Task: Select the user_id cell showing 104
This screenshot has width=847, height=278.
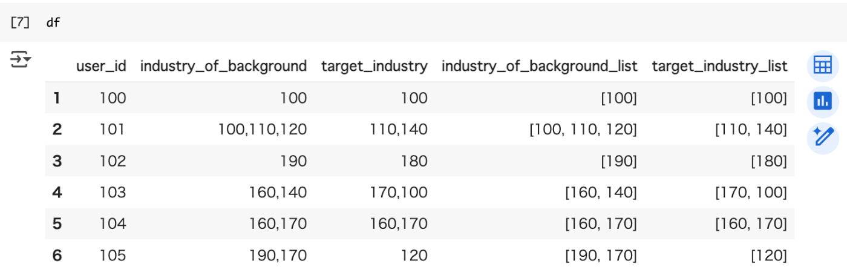Action: pos(113,224)
